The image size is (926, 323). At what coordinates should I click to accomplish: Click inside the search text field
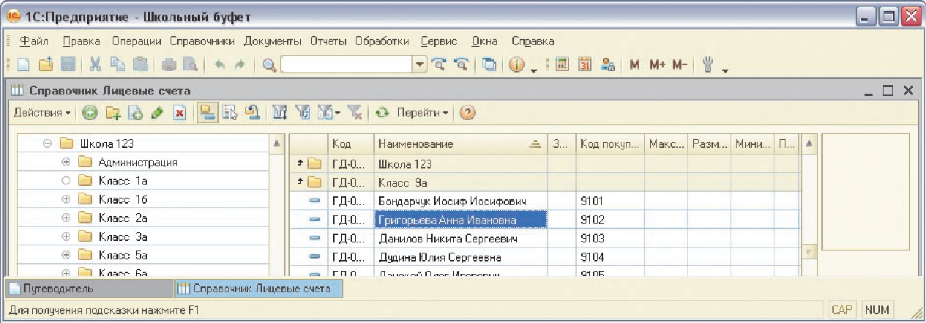[346, 64]
